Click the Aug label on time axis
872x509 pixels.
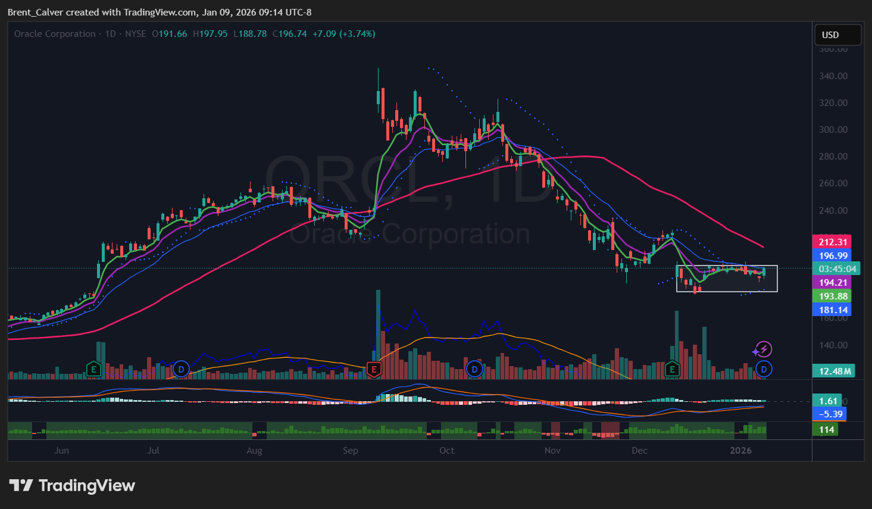254,450
